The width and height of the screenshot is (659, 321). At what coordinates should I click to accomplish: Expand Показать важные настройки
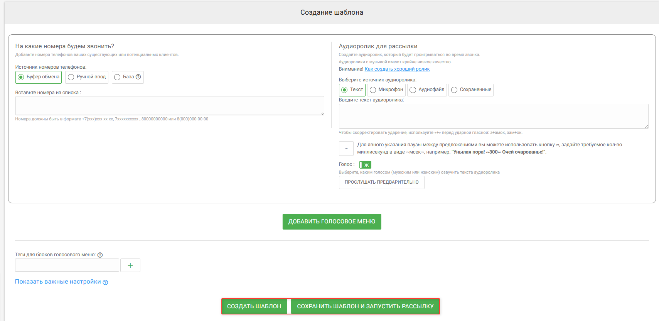point(58,282)
